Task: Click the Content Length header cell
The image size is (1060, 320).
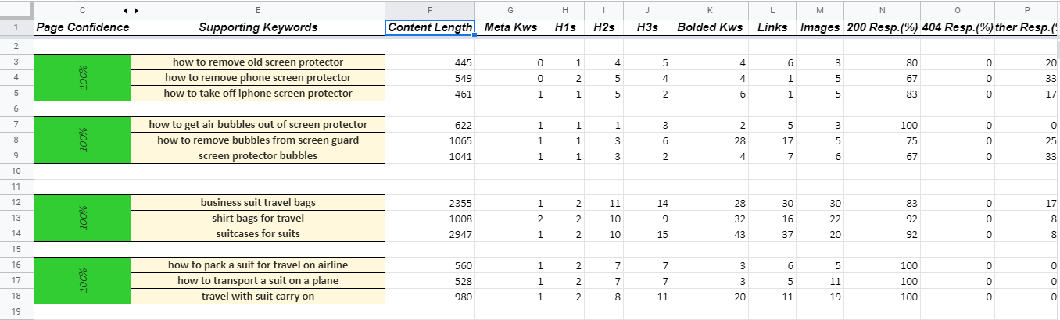Action: click(x=430, y=27)
